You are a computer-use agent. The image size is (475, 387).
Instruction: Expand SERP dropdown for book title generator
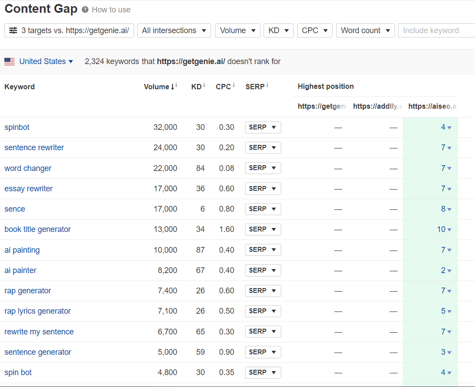pyautogui.click(x=263, y=229)
